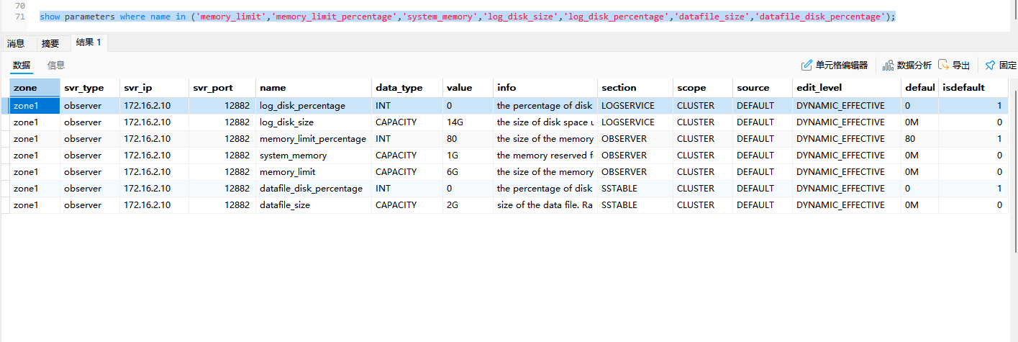Open the 单元格编辑器 cell editor
The image size is (1018, 342).
click(x=835, y=66)
